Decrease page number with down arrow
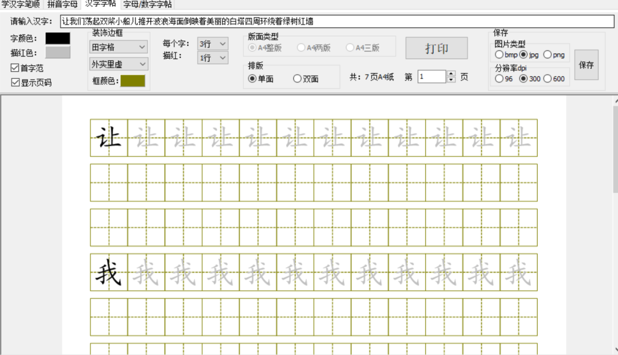 pyautogui.click(x=451, y=79)
